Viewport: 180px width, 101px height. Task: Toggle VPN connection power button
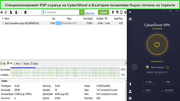[157, 44]
